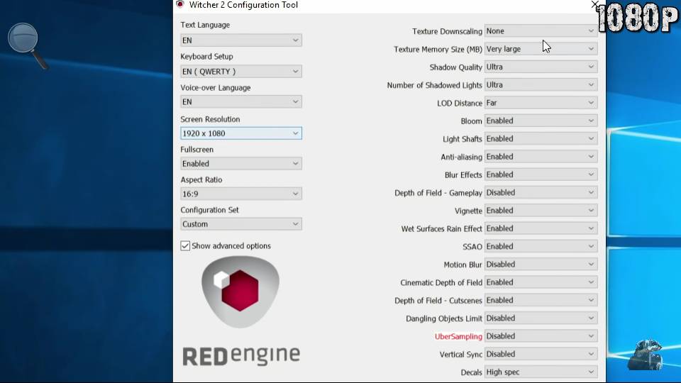Open the SSAO dropdown

point(541,246)
